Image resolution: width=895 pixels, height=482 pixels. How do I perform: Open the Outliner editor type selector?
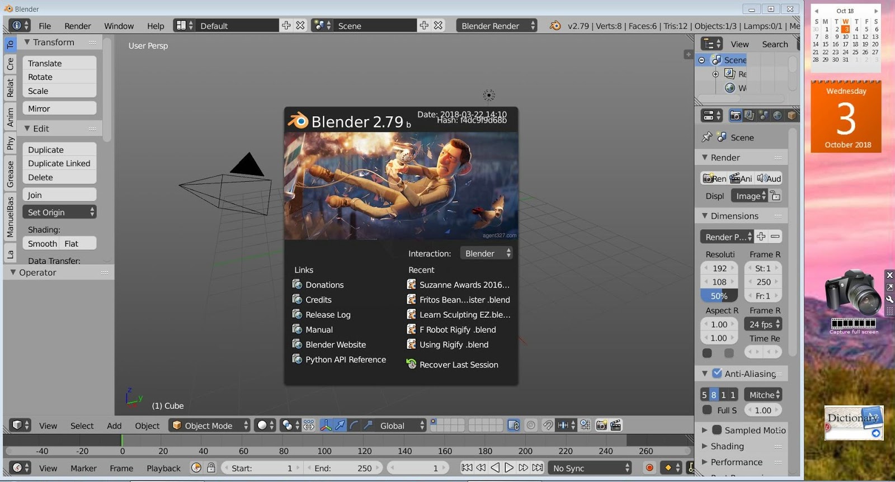(x=712, y=44)
